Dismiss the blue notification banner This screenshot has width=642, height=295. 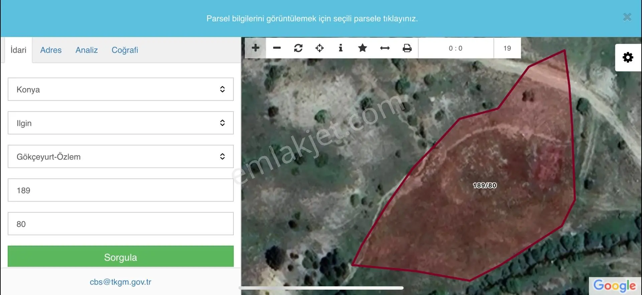point(627,17)
